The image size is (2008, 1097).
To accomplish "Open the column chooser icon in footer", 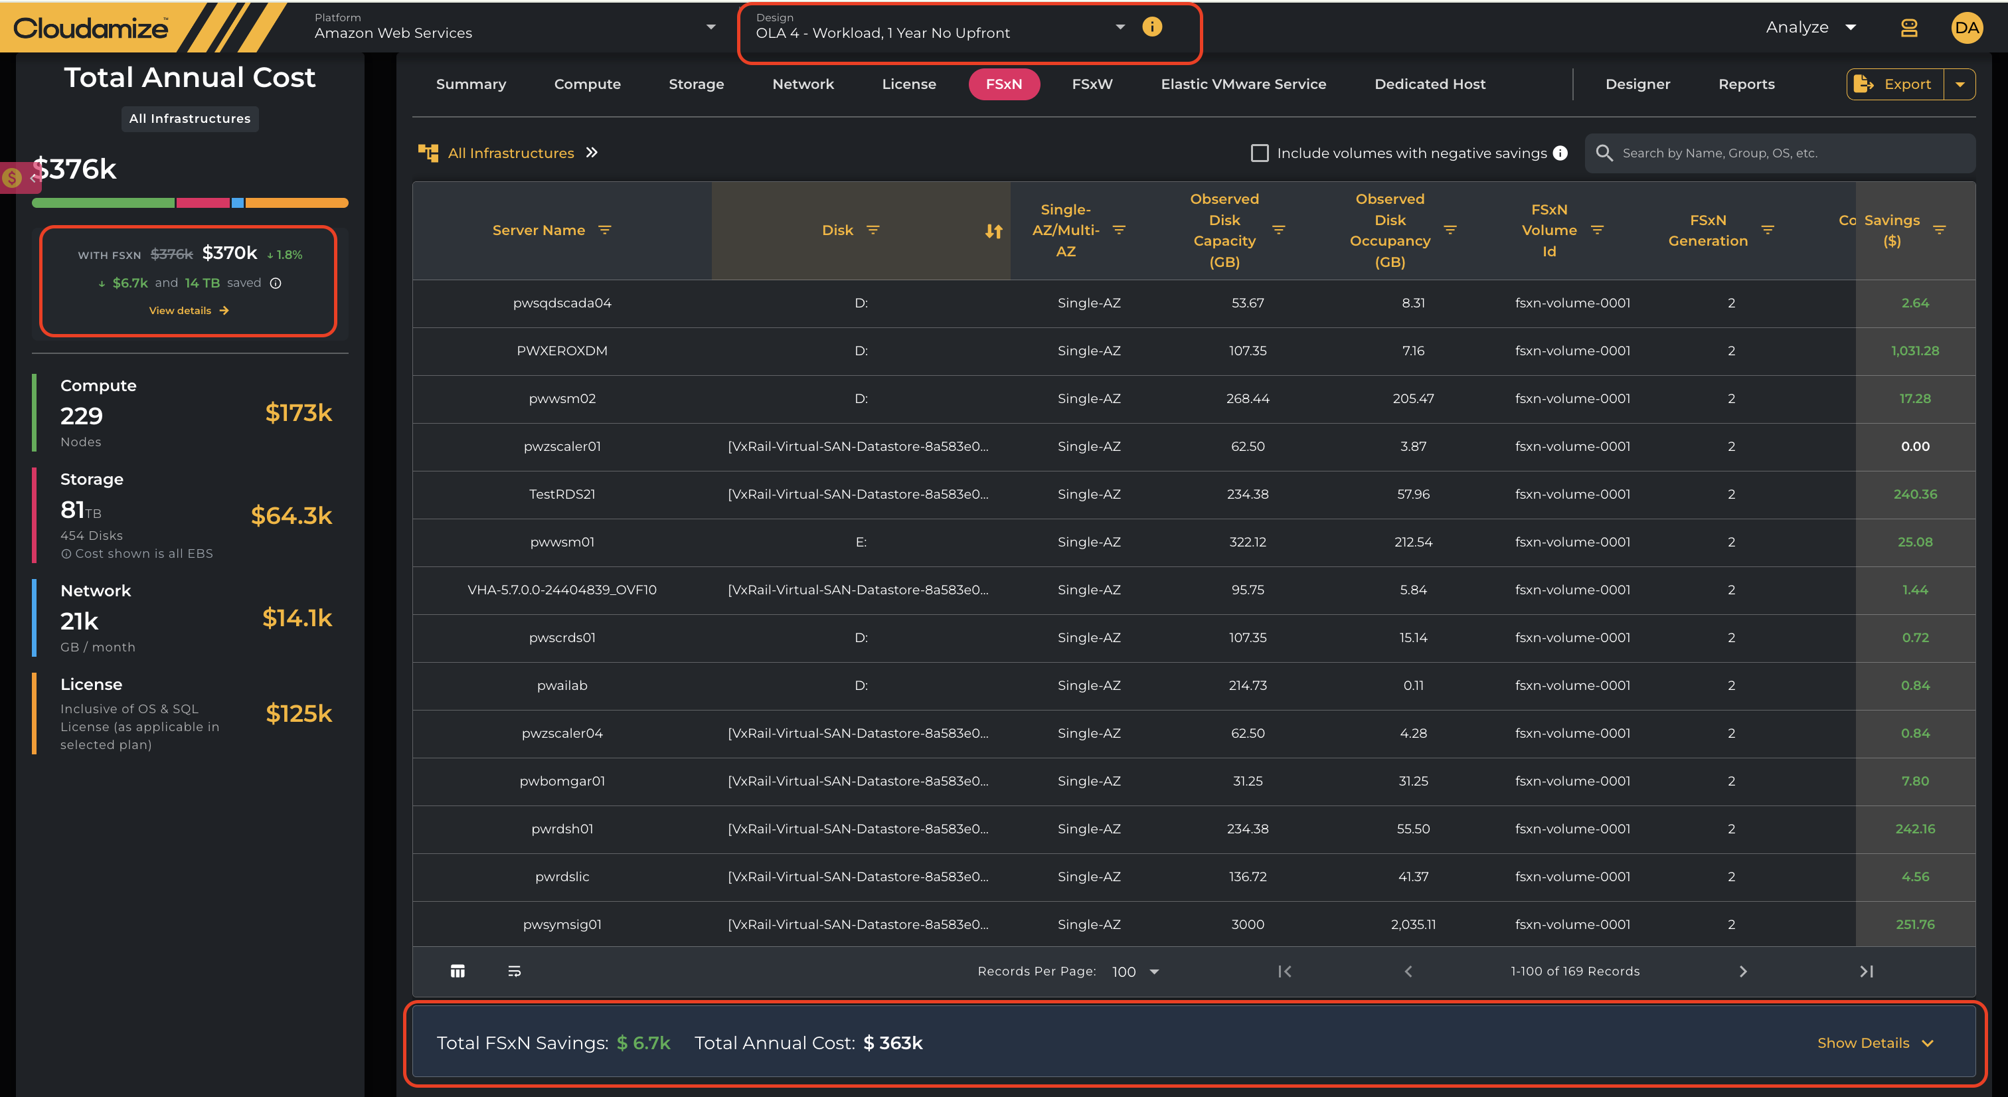I will 458,971.
